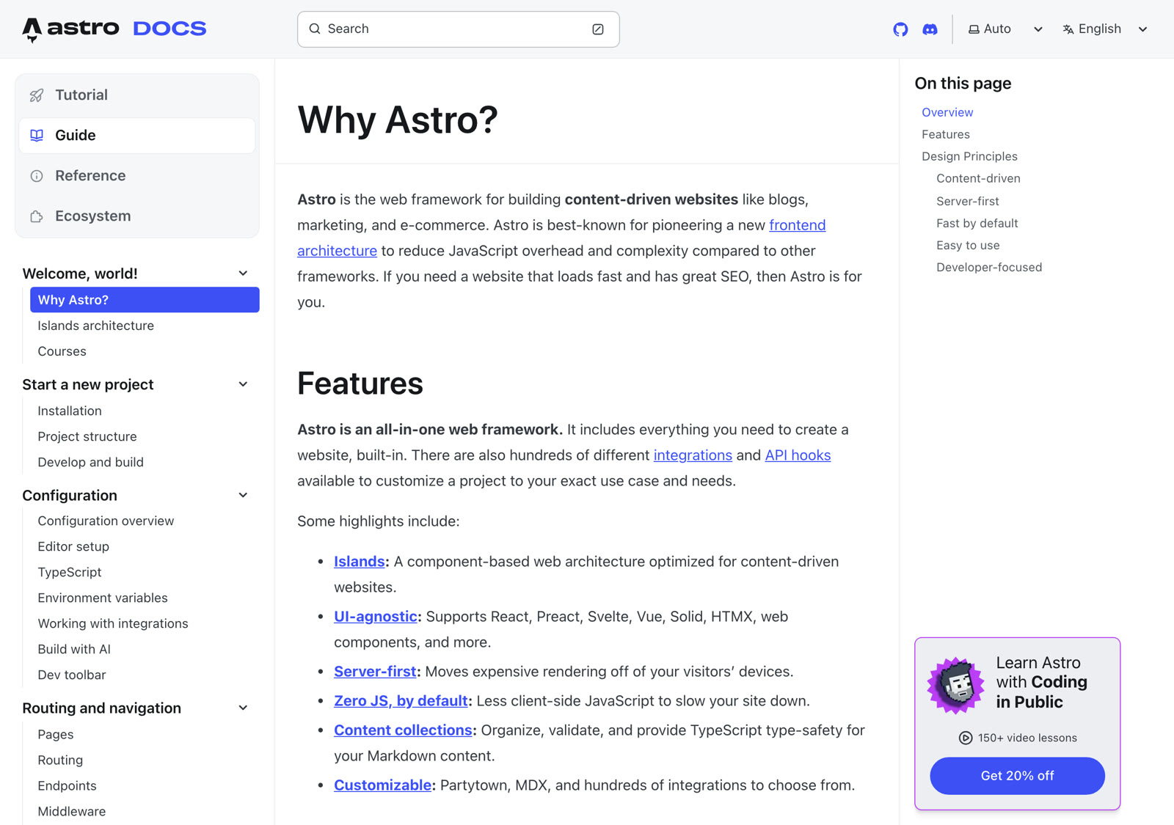Click Get 20% off button

tap(1017, 776)
